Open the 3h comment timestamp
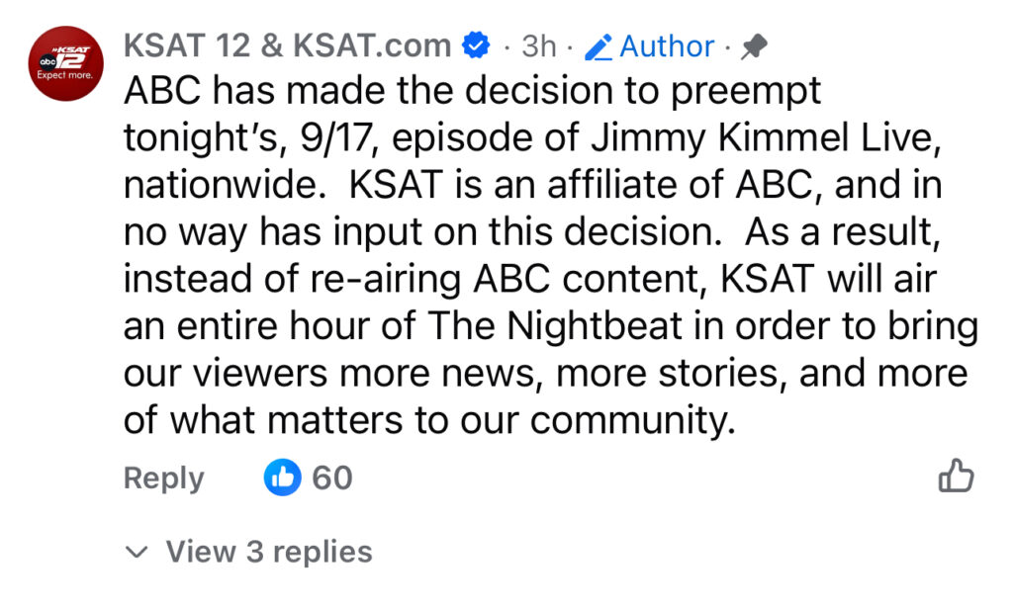 [x=538, y=45]
